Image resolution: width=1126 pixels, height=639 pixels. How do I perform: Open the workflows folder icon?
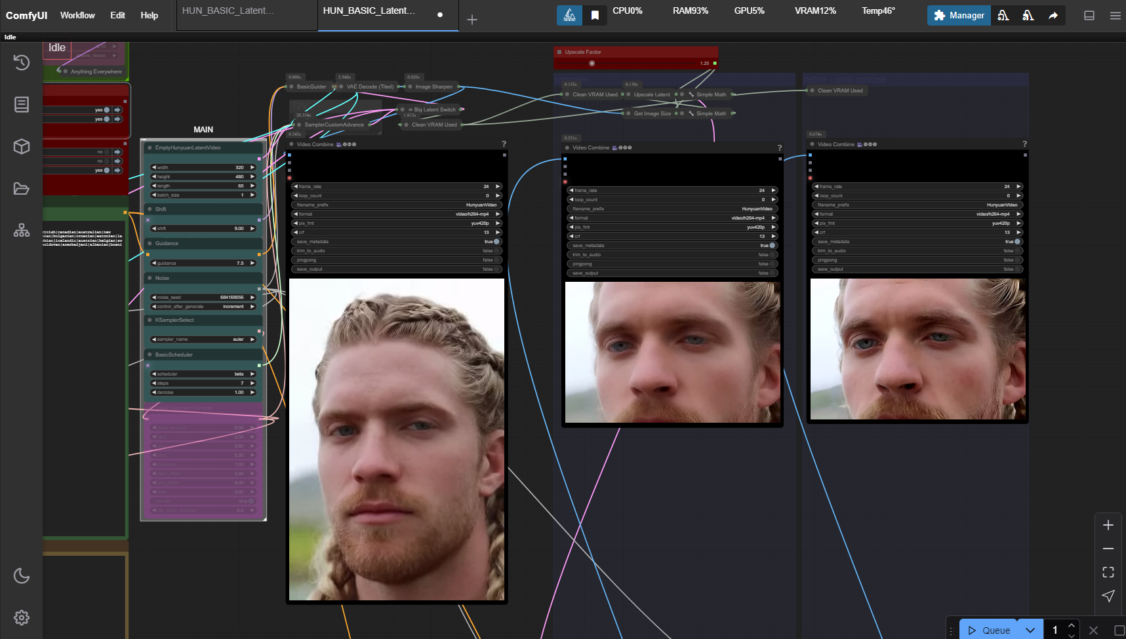(x=21, y=189)
